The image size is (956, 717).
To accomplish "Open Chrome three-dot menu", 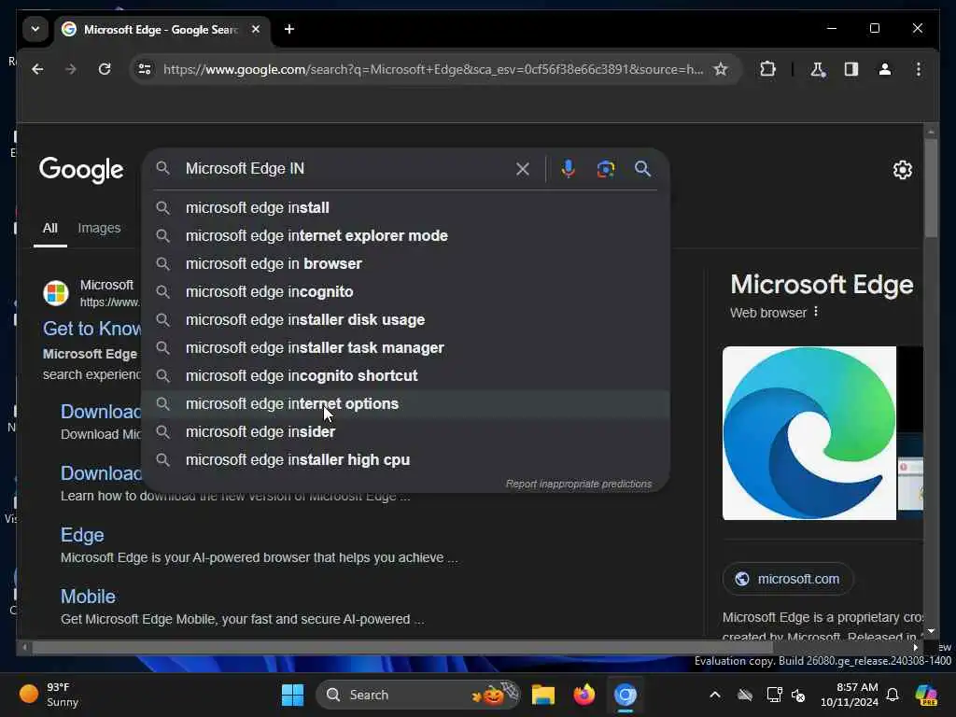I will pyautogui.click(x=919, y=69).
